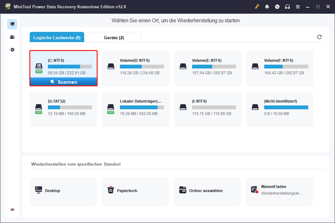The width and height of the screenshot is (335, 223).
Task: Expand the sidebar with the double-arrow
Action: click(12, 210)
